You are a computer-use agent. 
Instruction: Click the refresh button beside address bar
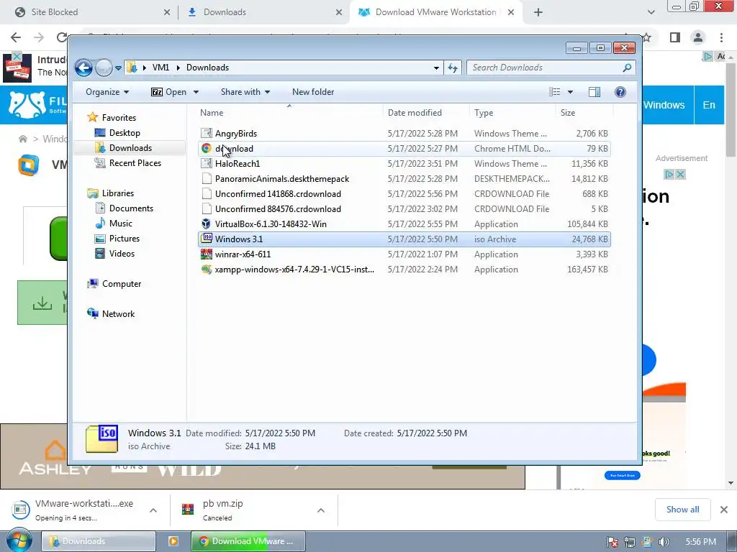click(x=453, y=68)
